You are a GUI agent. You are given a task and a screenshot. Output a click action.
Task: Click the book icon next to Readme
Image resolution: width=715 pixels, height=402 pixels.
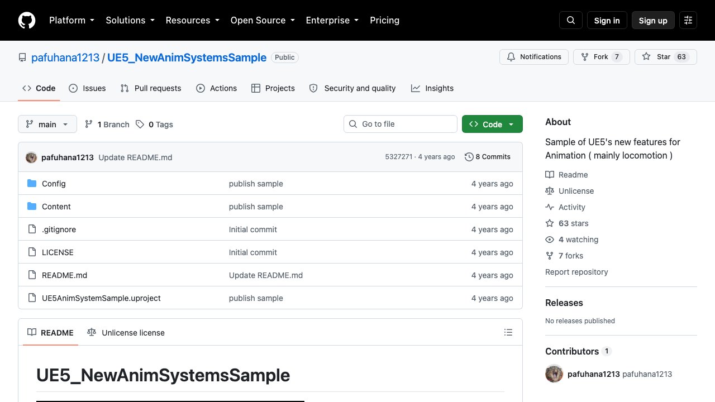(x=550, y=175)
